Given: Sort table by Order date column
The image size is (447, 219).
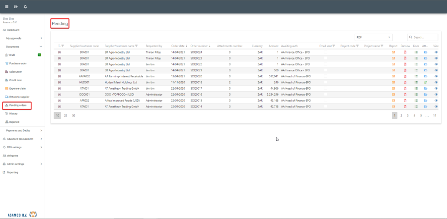Looking at the screenshot, I should (x=178, y=46).
